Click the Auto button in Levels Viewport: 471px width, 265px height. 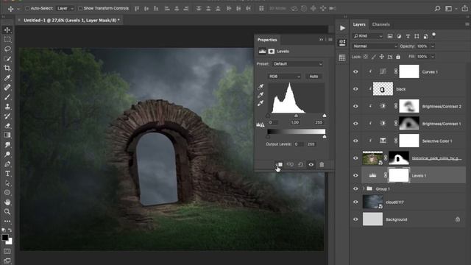pos(314,77)
